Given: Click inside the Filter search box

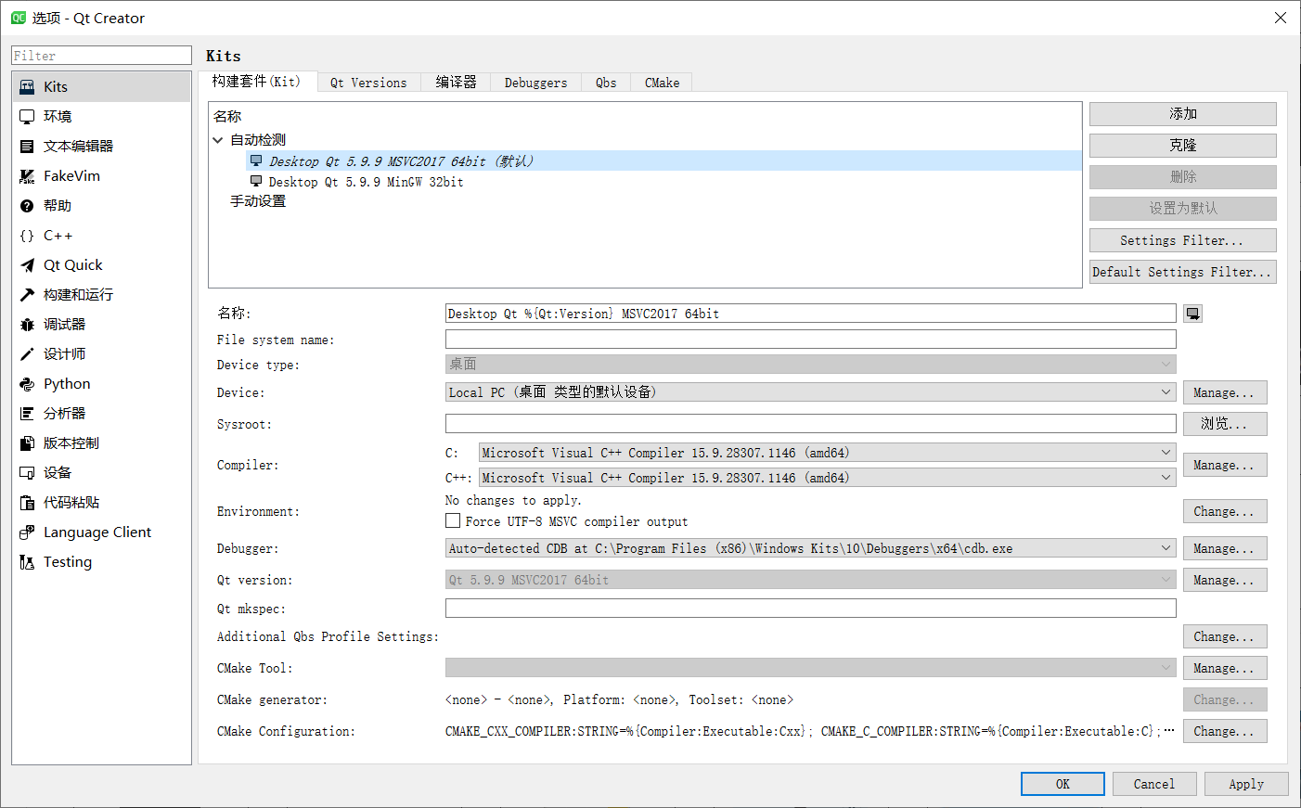Looking at the screenshot, I should tap(101, 55).
